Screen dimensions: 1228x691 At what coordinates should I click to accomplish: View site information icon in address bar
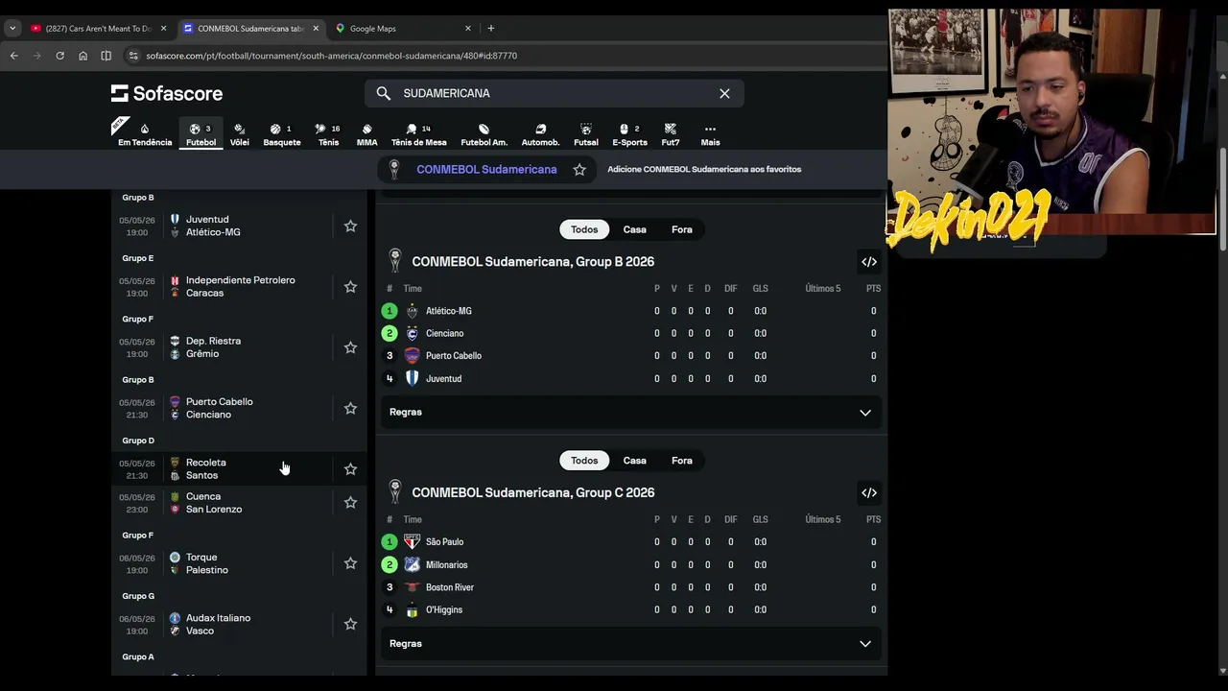pyautogui.click(x=133, y=56)
